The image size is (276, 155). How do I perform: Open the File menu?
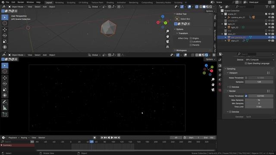pos(7,2)
